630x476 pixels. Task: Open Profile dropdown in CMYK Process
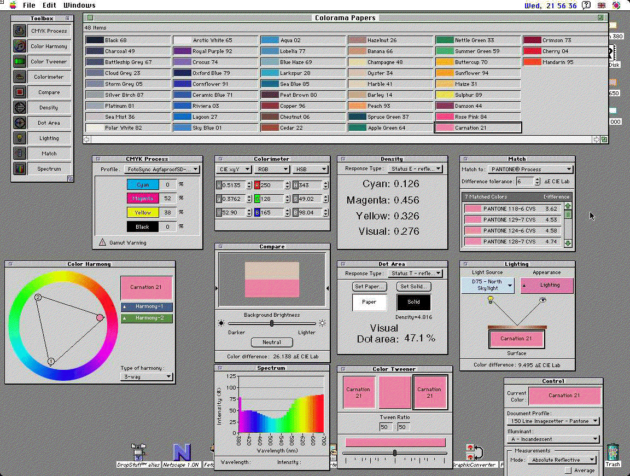tap(162, 170)
